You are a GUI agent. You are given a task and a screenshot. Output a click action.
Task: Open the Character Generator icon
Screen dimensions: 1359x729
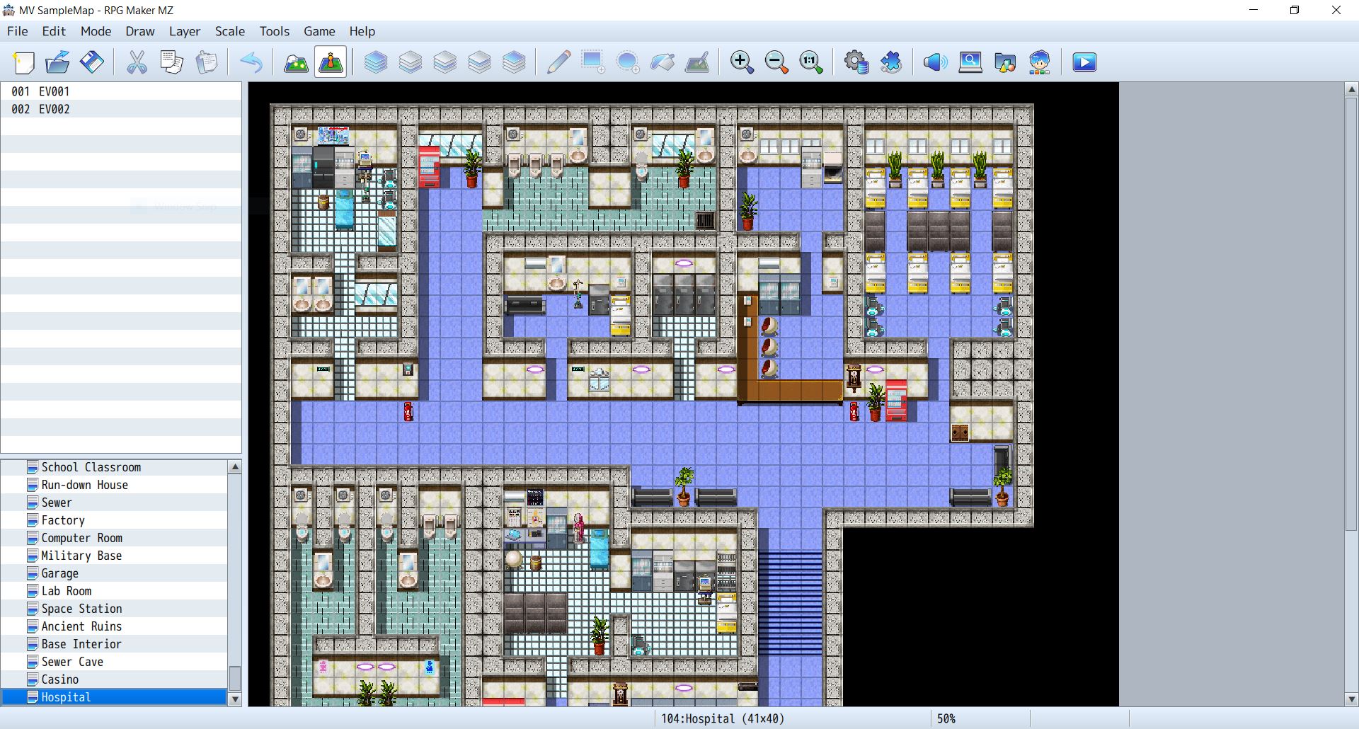click(x=1040, y=62)
